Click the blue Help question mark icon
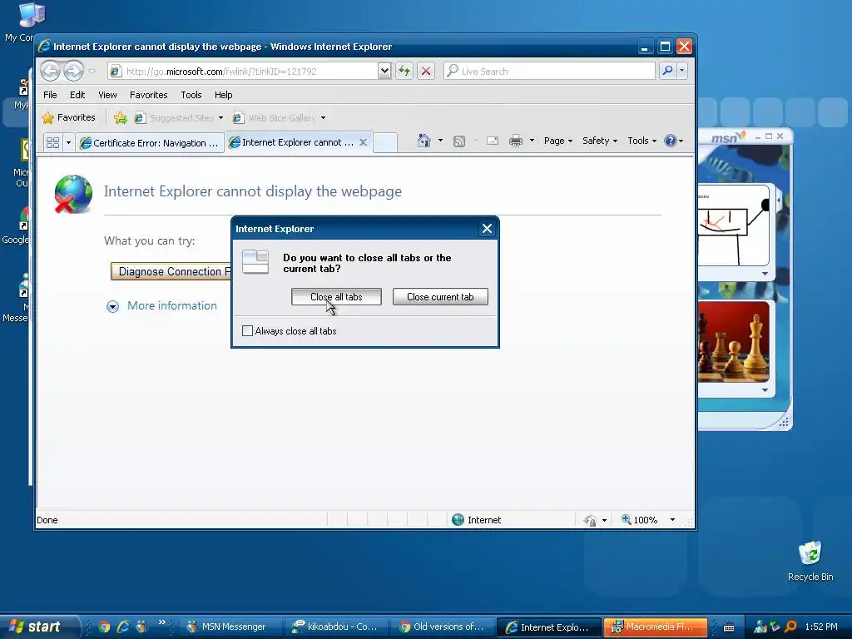852x639 pixels. [671, 141]
